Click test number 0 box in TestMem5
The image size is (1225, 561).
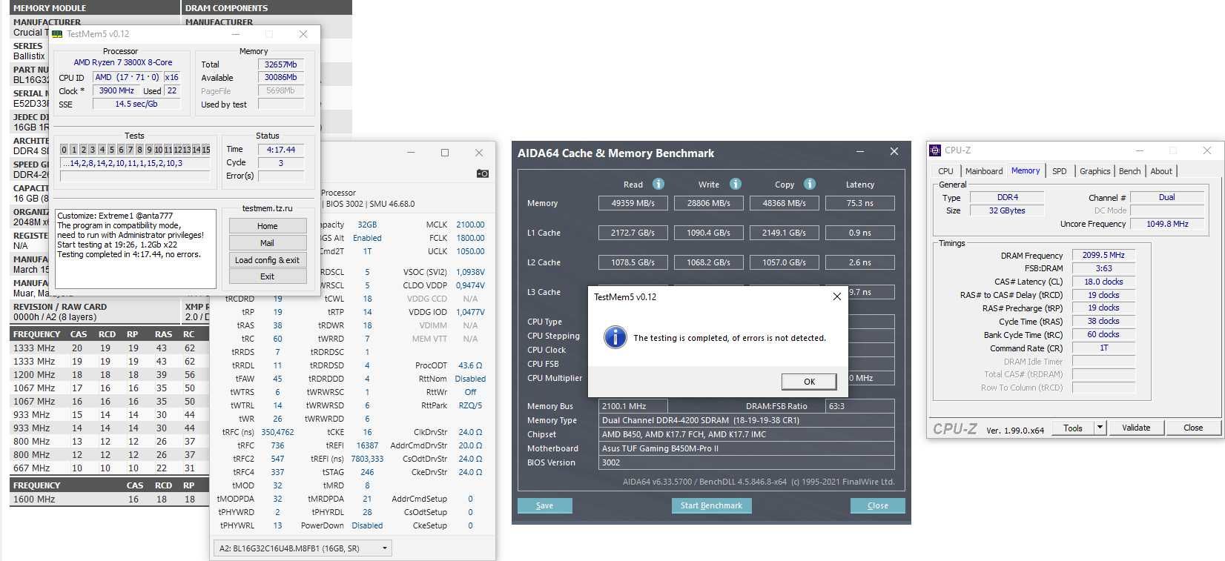tap(65, 150)
